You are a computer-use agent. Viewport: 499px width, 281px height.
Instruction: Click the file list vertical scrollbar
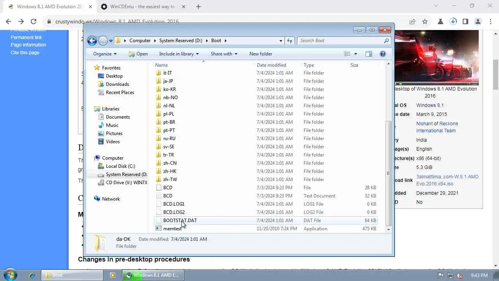[x=388, y=174]
